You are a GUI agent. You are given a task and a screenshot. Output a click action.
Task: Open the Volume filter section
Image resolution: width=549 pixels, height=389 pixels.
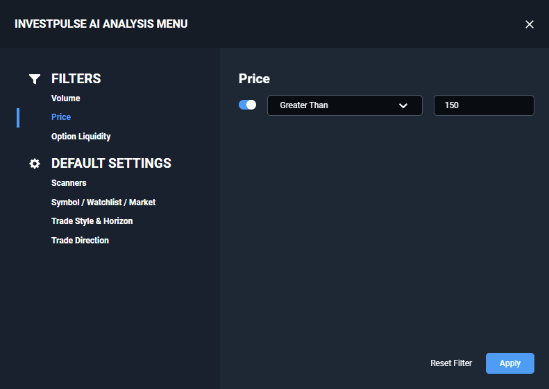click(65, 98)
